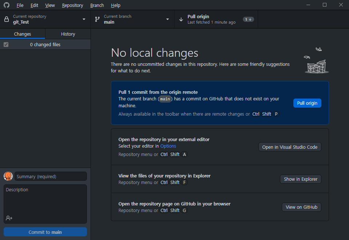Click the branch icon beside Current branch

(97, 19)
